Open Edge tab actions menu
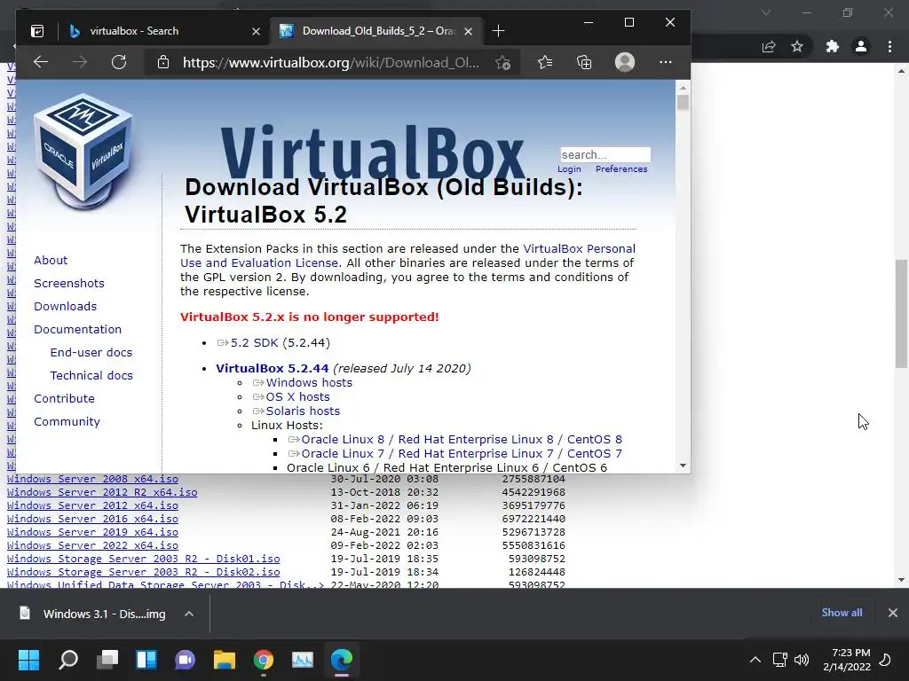The height and width of the screenshot is (681, 909). [37, 31]
